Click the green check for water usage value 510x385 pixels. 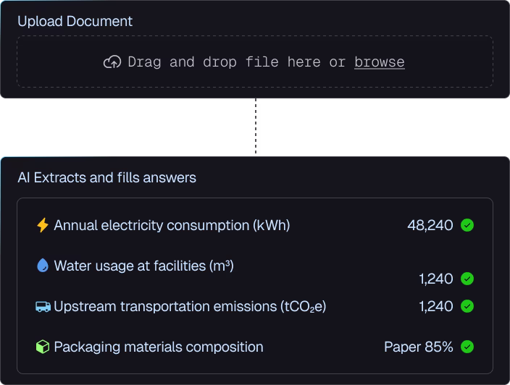click(x=467, y=279)
